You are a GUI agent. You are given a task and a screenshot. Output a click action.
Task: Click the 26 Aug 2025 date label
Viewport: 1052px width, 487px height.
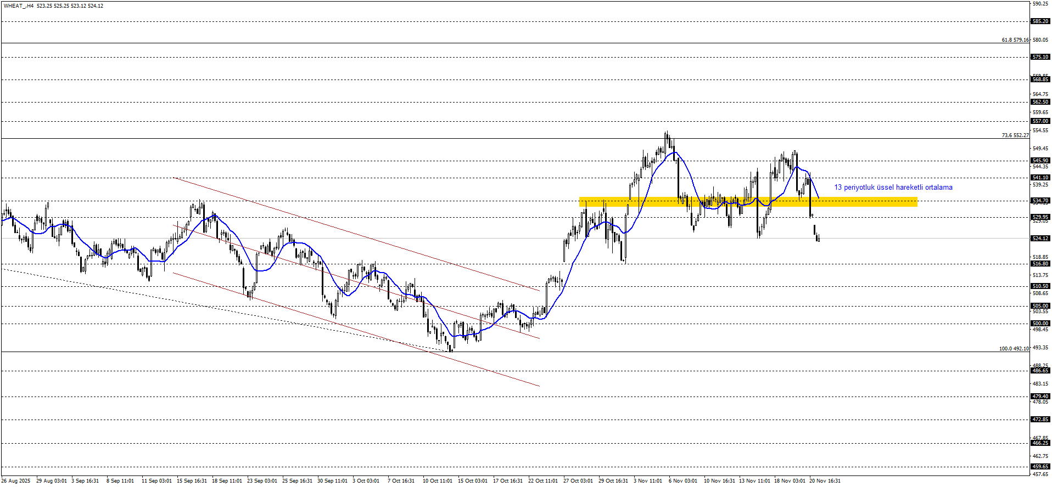click(16, 481)
